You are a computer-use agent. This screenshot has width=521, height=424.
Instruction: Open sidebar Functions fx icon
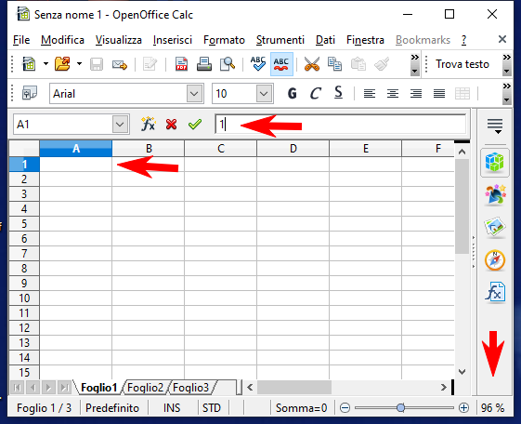click(495, 292)
